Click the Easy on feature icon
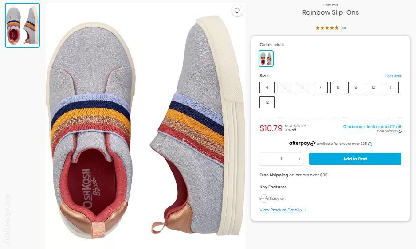Image resolution: width=416 pixels, height=249 pixels. [x=264, y=198]
